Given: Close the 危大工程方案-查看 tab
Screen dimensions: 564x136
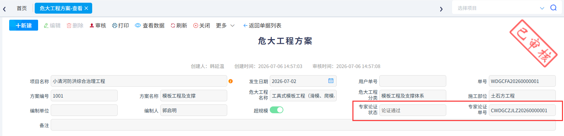Looking at the screenshot, I should [x=86, y=8].
